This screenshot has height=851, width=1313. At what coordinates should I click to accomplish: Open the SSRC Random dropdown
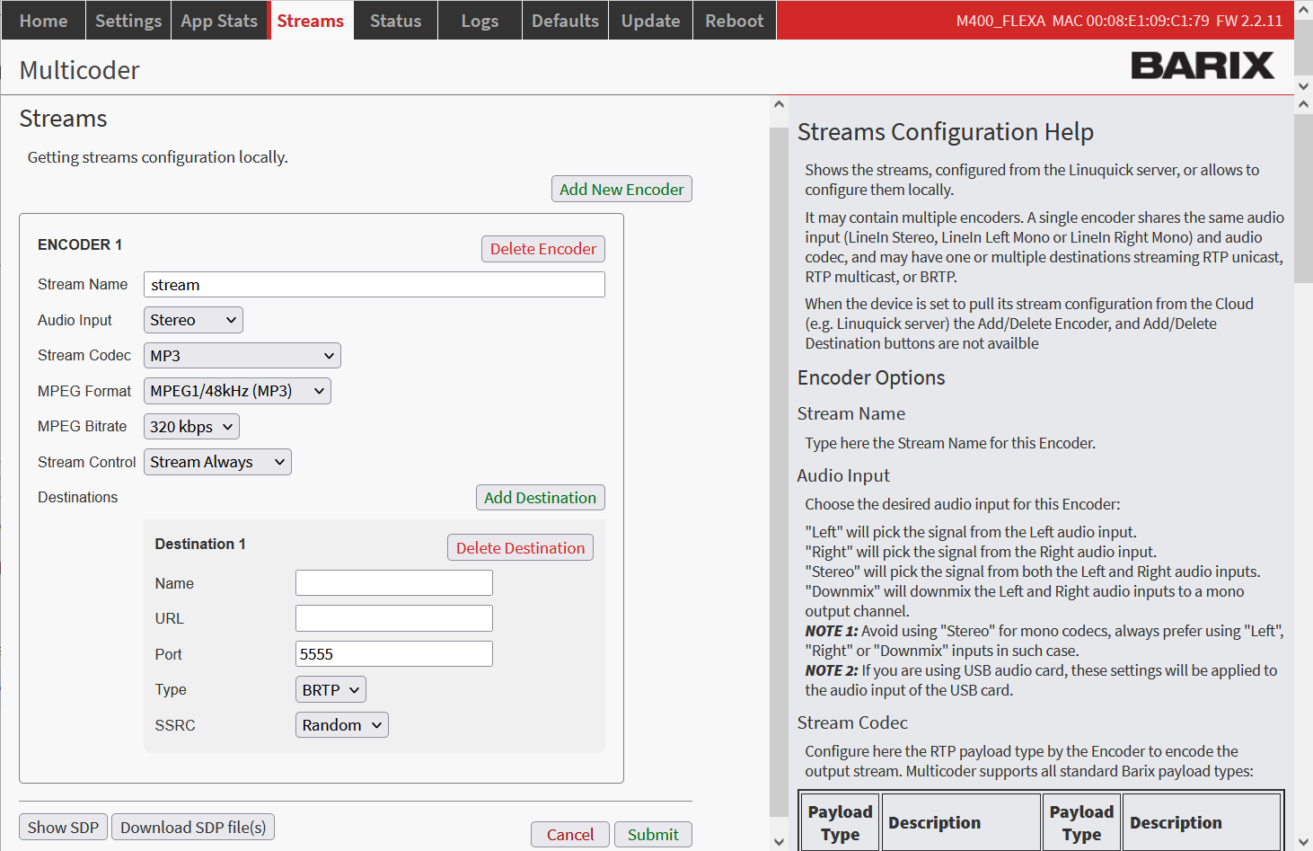tap(341, 725)
